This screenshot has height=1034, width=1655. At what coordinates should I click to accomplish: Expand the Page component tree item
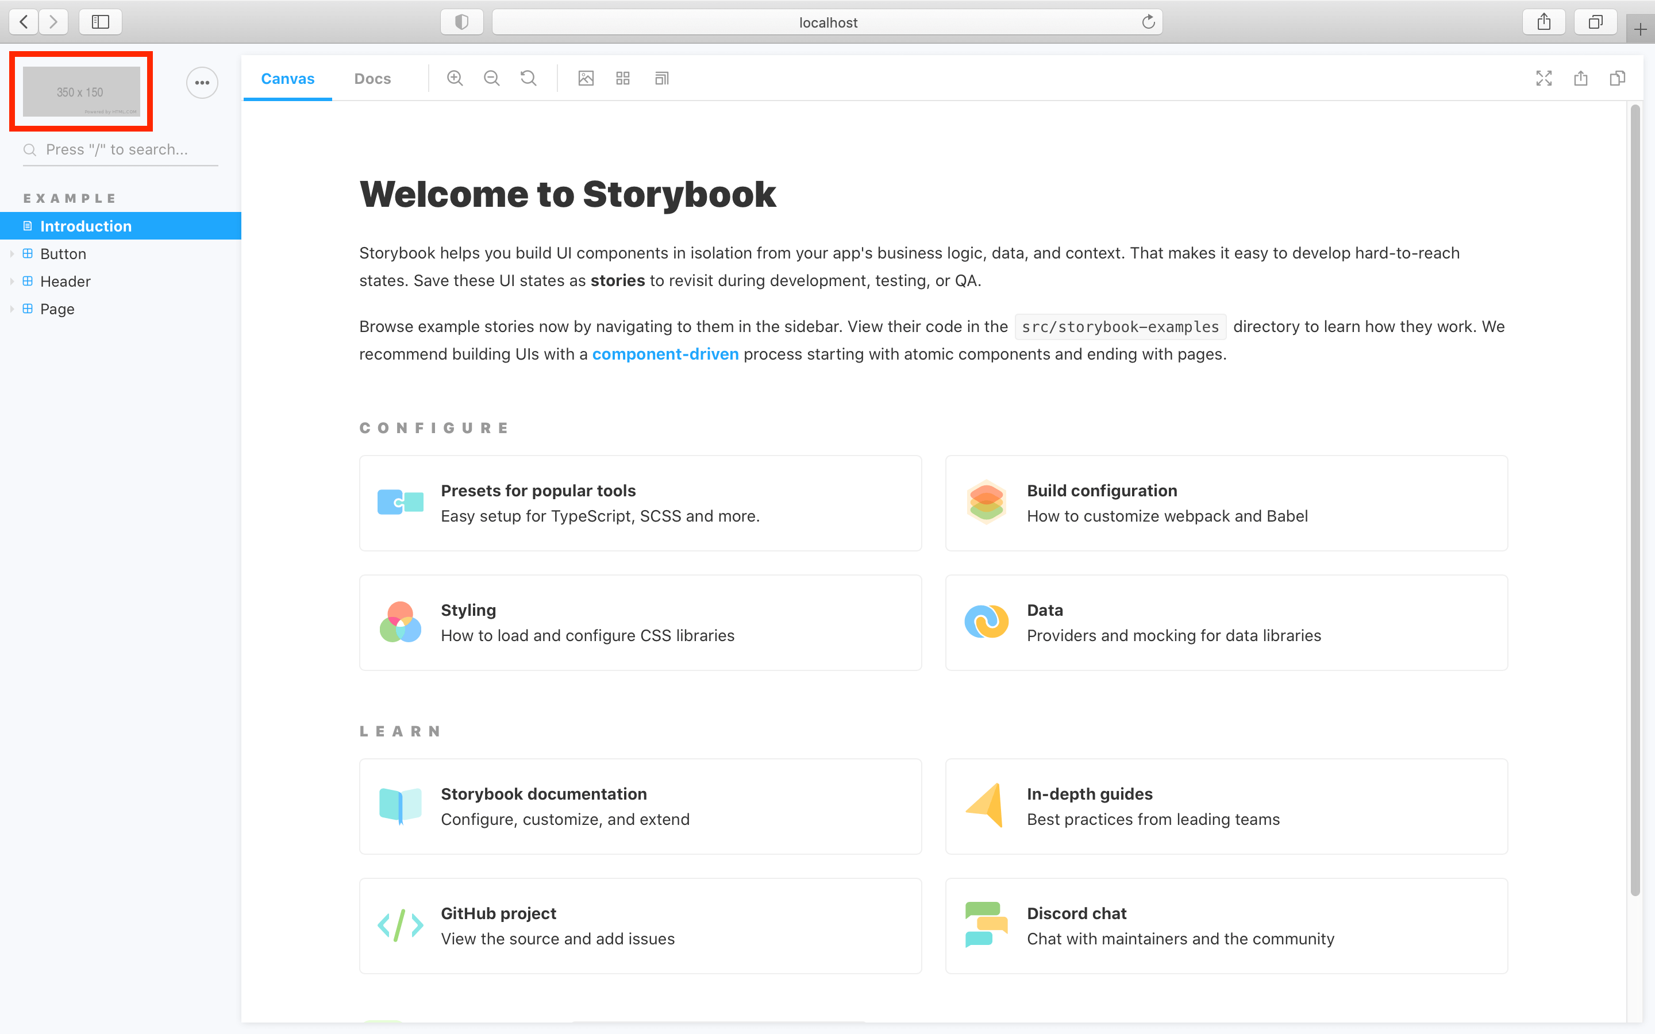pos(12,308)
